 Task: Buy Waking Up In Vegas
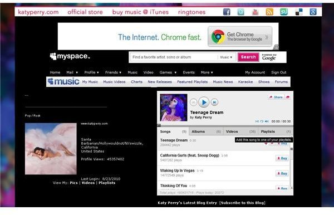[x=282, y=173]
